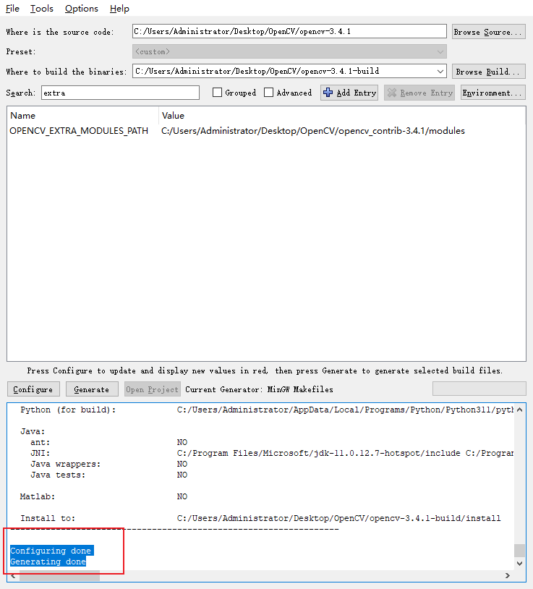Click the Add Entry plus icon
The image size is (533, 589).
click(x=328, y=93)
